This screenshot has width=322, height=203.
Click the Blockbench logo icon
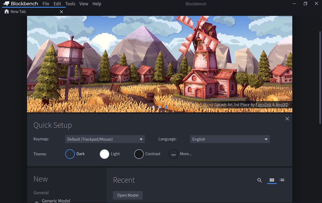(x=6, y=4)
